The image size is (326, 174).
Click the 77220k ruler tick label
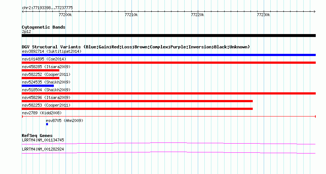(197, 15)
